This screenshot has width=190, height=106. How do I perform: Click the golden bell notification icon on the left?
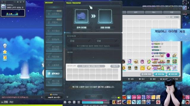tap(5, 58)
